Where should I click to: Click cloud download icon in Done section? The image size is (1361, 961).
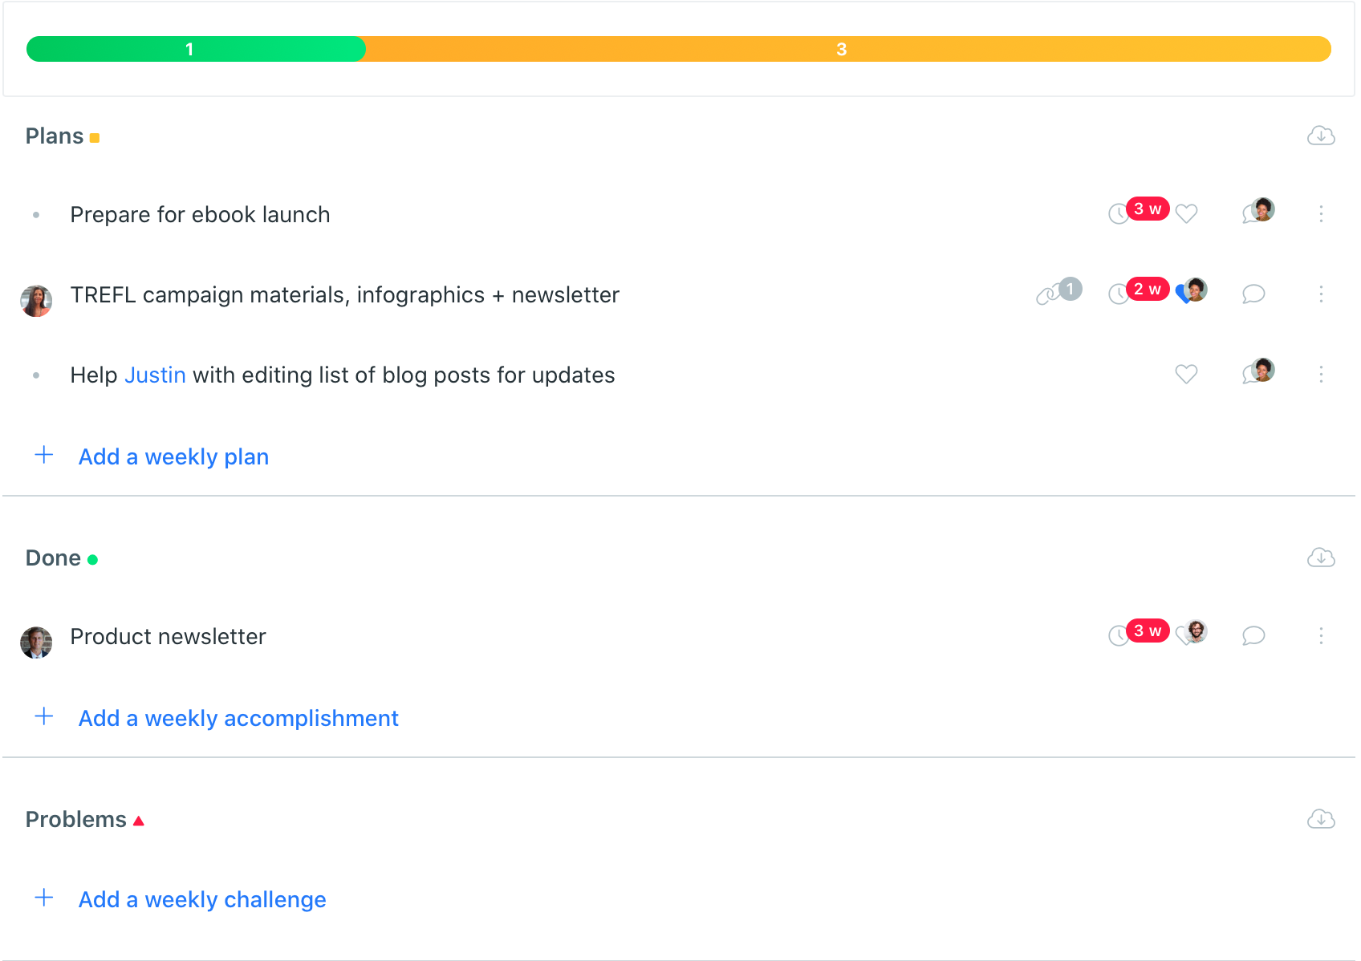point(1321,558)
